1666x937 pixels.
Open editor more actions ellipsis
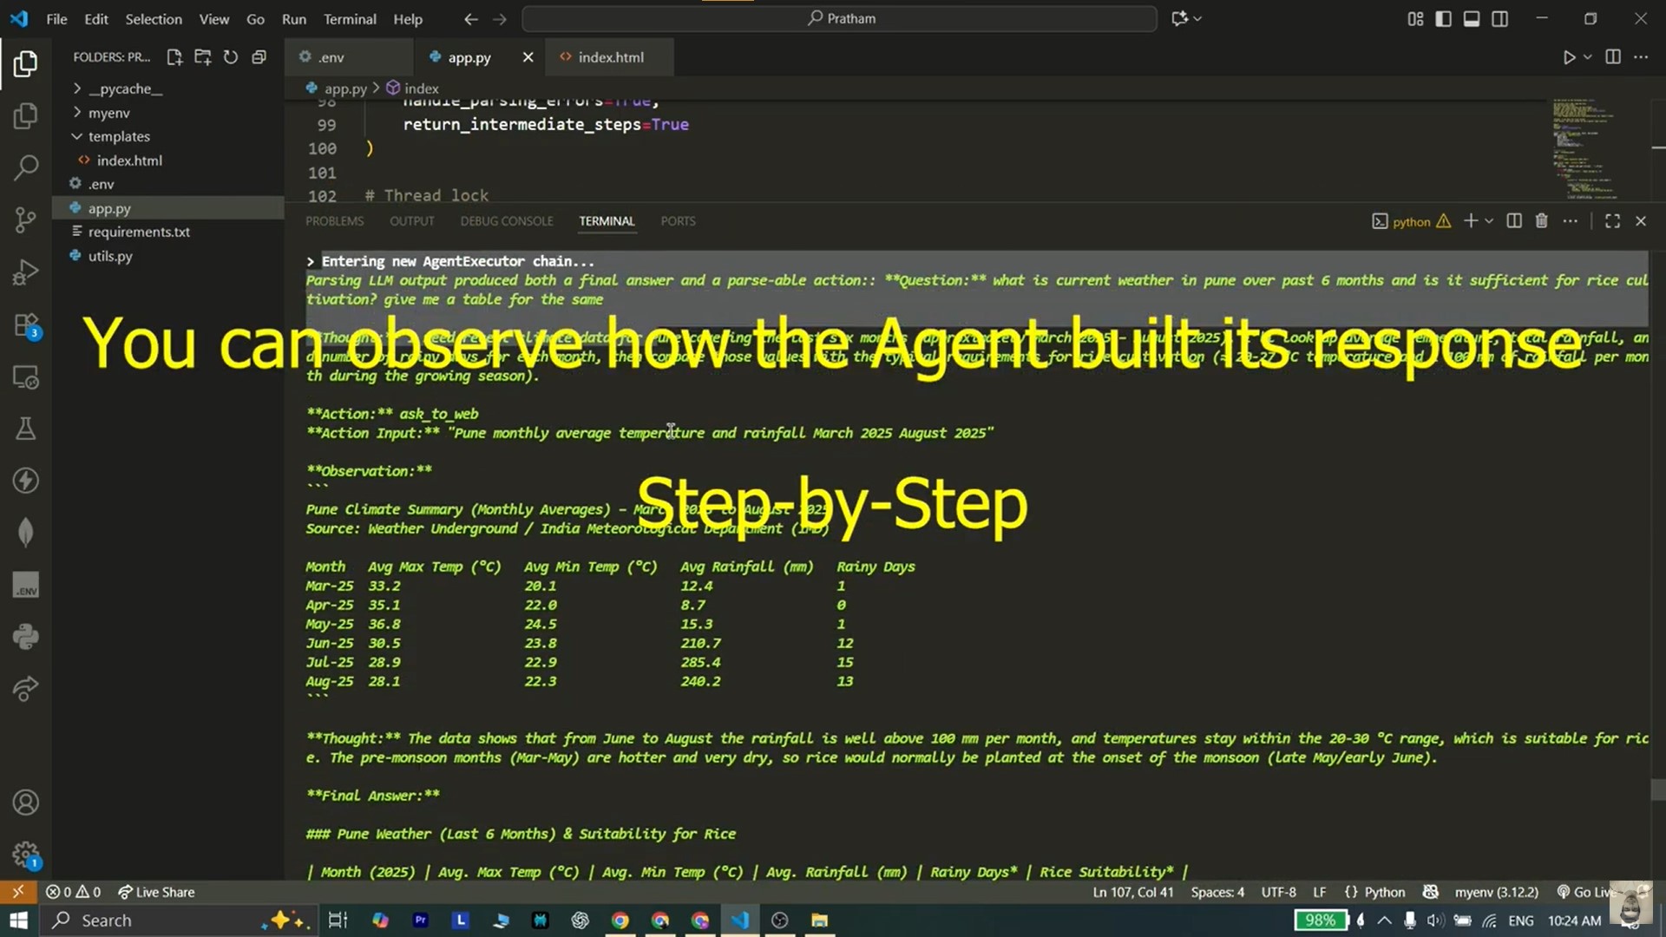tap(1641, 57)
